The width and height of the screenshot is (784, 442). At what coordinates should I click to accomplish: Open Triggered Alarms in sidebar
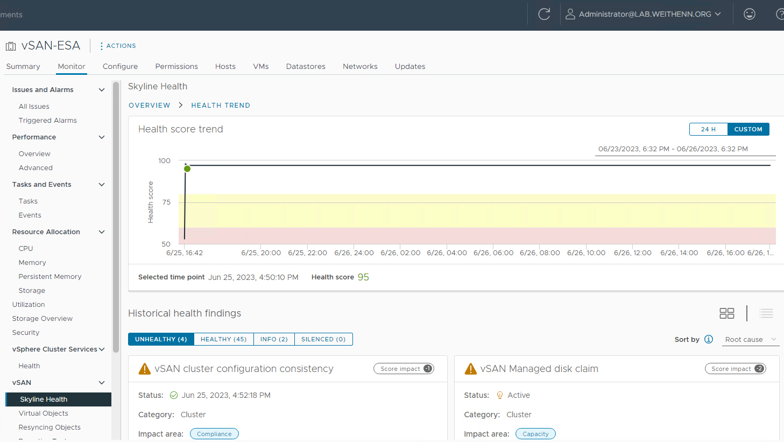point(48,121)
